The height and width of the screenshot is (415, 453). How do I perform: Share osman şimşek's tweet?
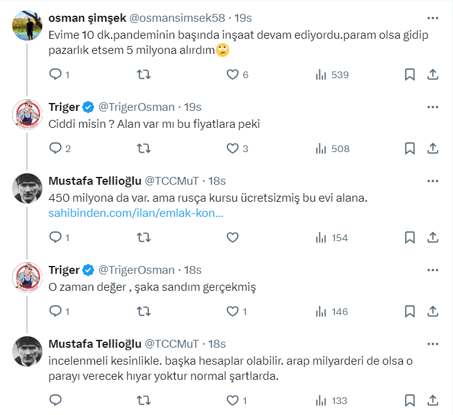[x=432, y=75]
